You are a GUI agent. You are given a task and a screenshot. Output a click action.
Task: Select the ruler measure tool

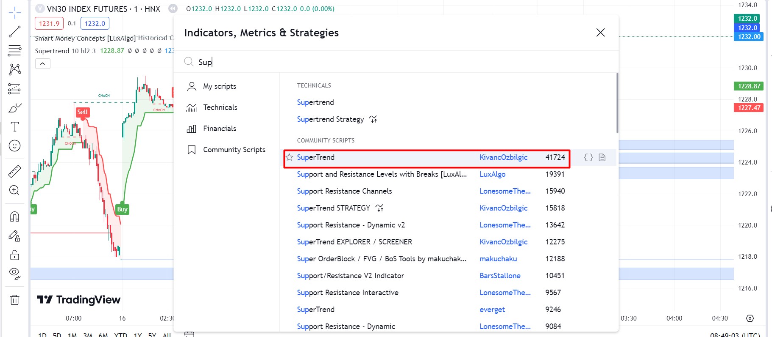point(14,171)
